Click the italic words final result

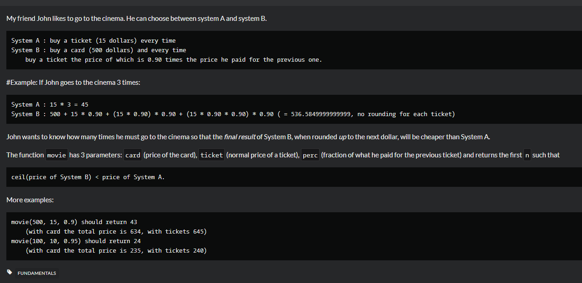[x=240, y=137]
